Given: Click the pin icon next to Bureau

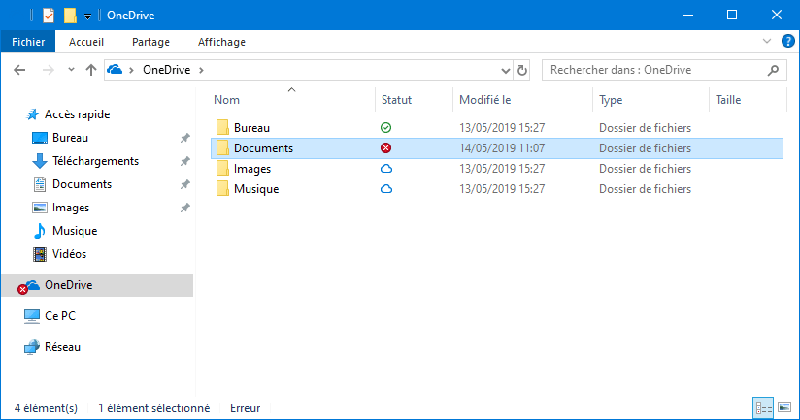Looking at the screenshot, I should (184, 138).
